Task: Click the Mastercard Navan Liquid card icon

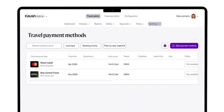Action: [x=34, y=64]
